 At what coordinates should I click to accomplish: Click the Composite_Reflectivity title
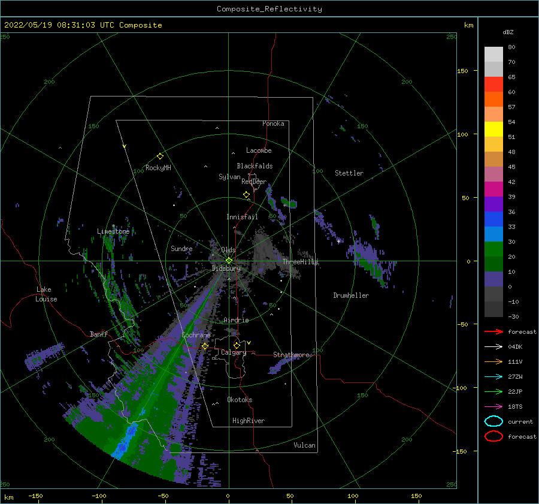[x=269, y=9]
